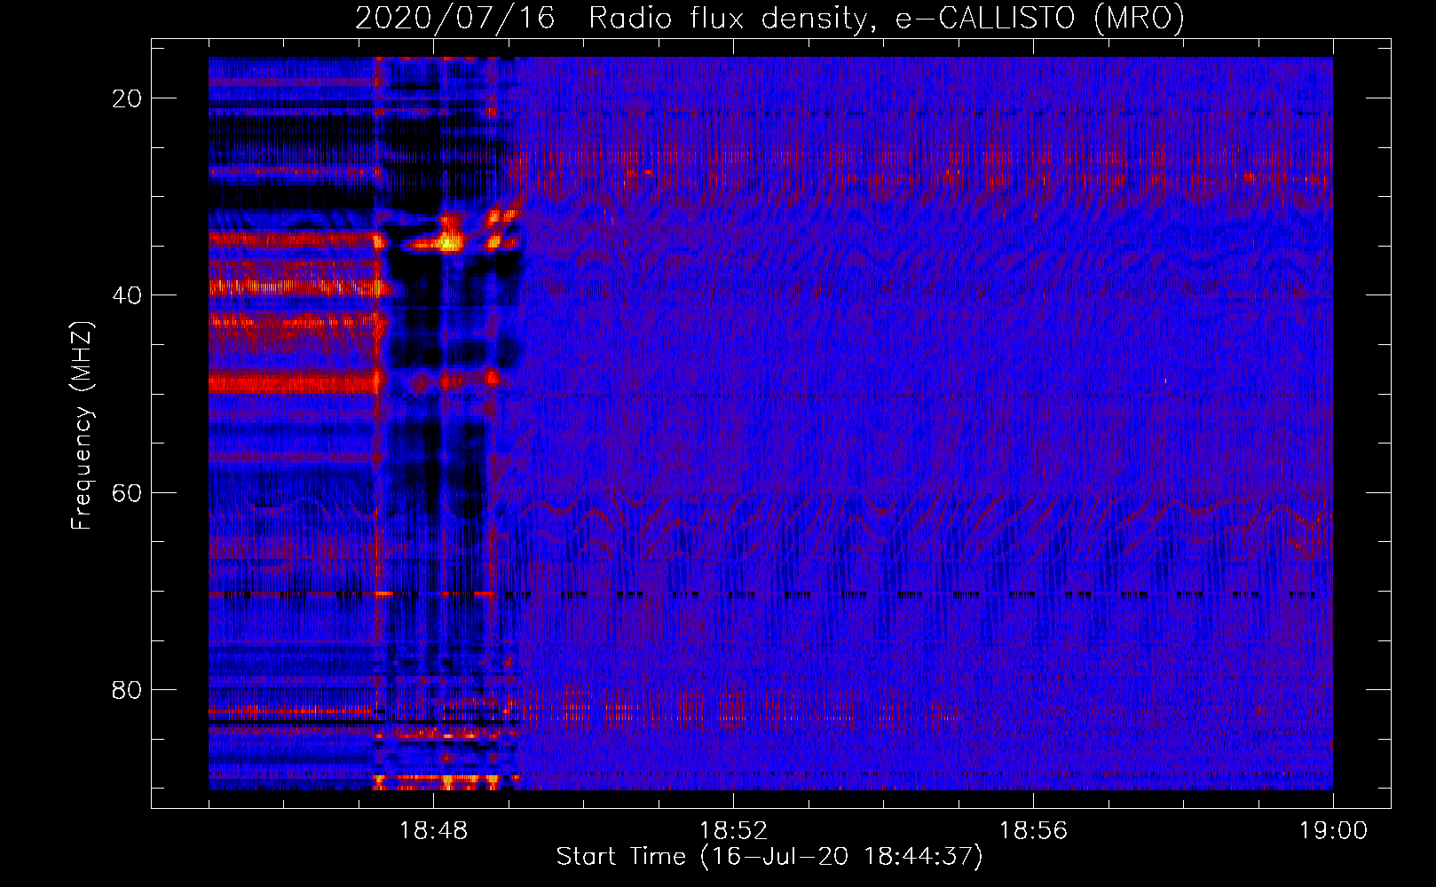This screenshot has width=1436, height=887.
Task: Click the 80 MHz frequency tick label
Action: [128, 689]
